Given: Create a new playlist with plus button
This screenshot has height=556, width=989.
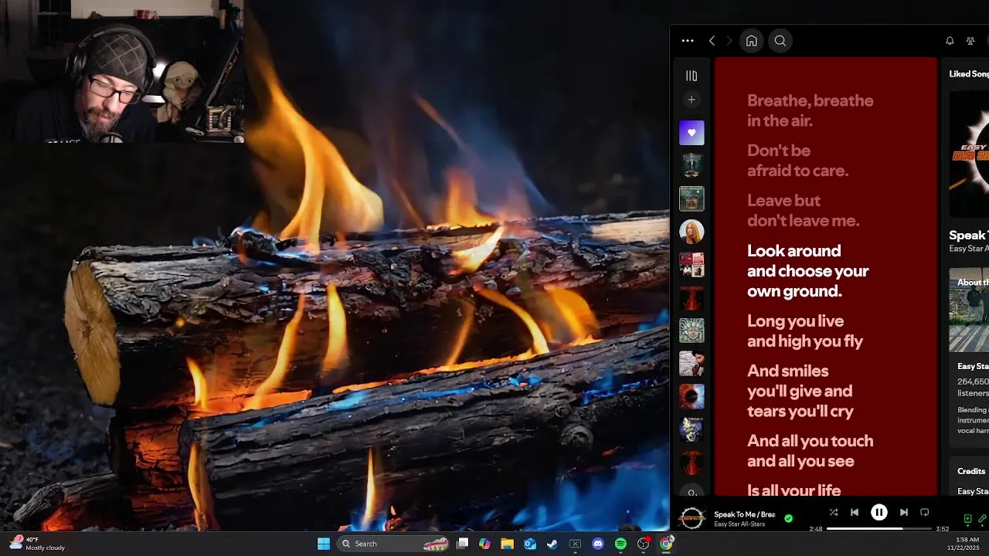Looking at the screenshot, I should pos(692,100).
